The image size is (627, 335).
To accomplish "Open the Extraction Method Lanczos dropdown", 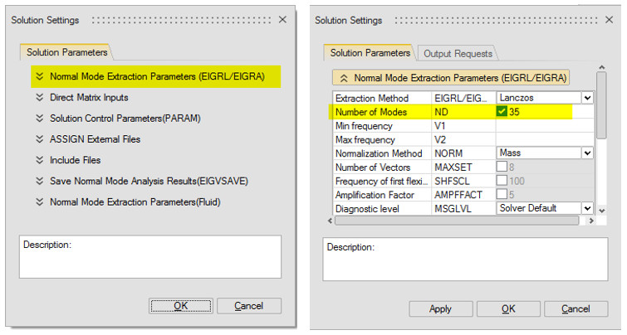I will coord(588,98).
